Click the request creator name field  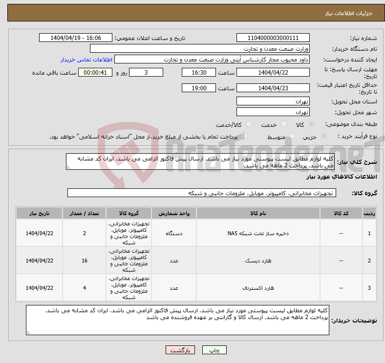tap(212, 60)
